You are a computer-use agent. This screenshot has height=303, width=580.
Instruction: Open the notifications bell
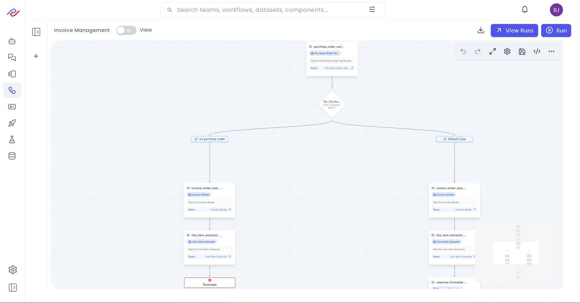point(525,10)
